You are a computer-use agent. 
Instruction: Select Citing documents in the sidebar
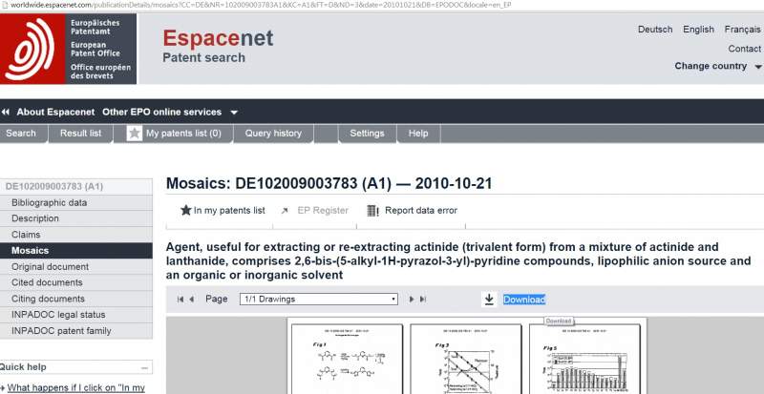click(76, 299)
